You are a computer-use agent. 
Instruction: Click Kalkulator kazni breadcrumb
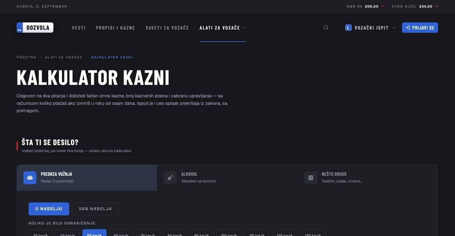pos(112,57)
